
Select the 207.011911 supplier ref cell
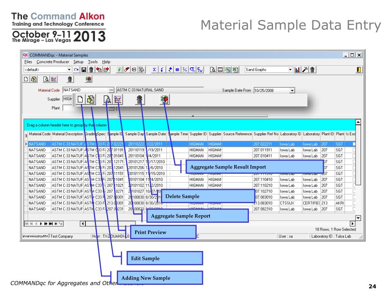coord(266,150)
